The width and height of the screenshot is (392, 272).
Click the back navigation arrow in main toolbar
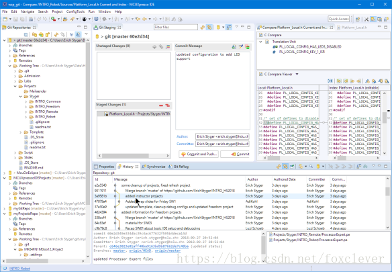[x=144, y=19]
